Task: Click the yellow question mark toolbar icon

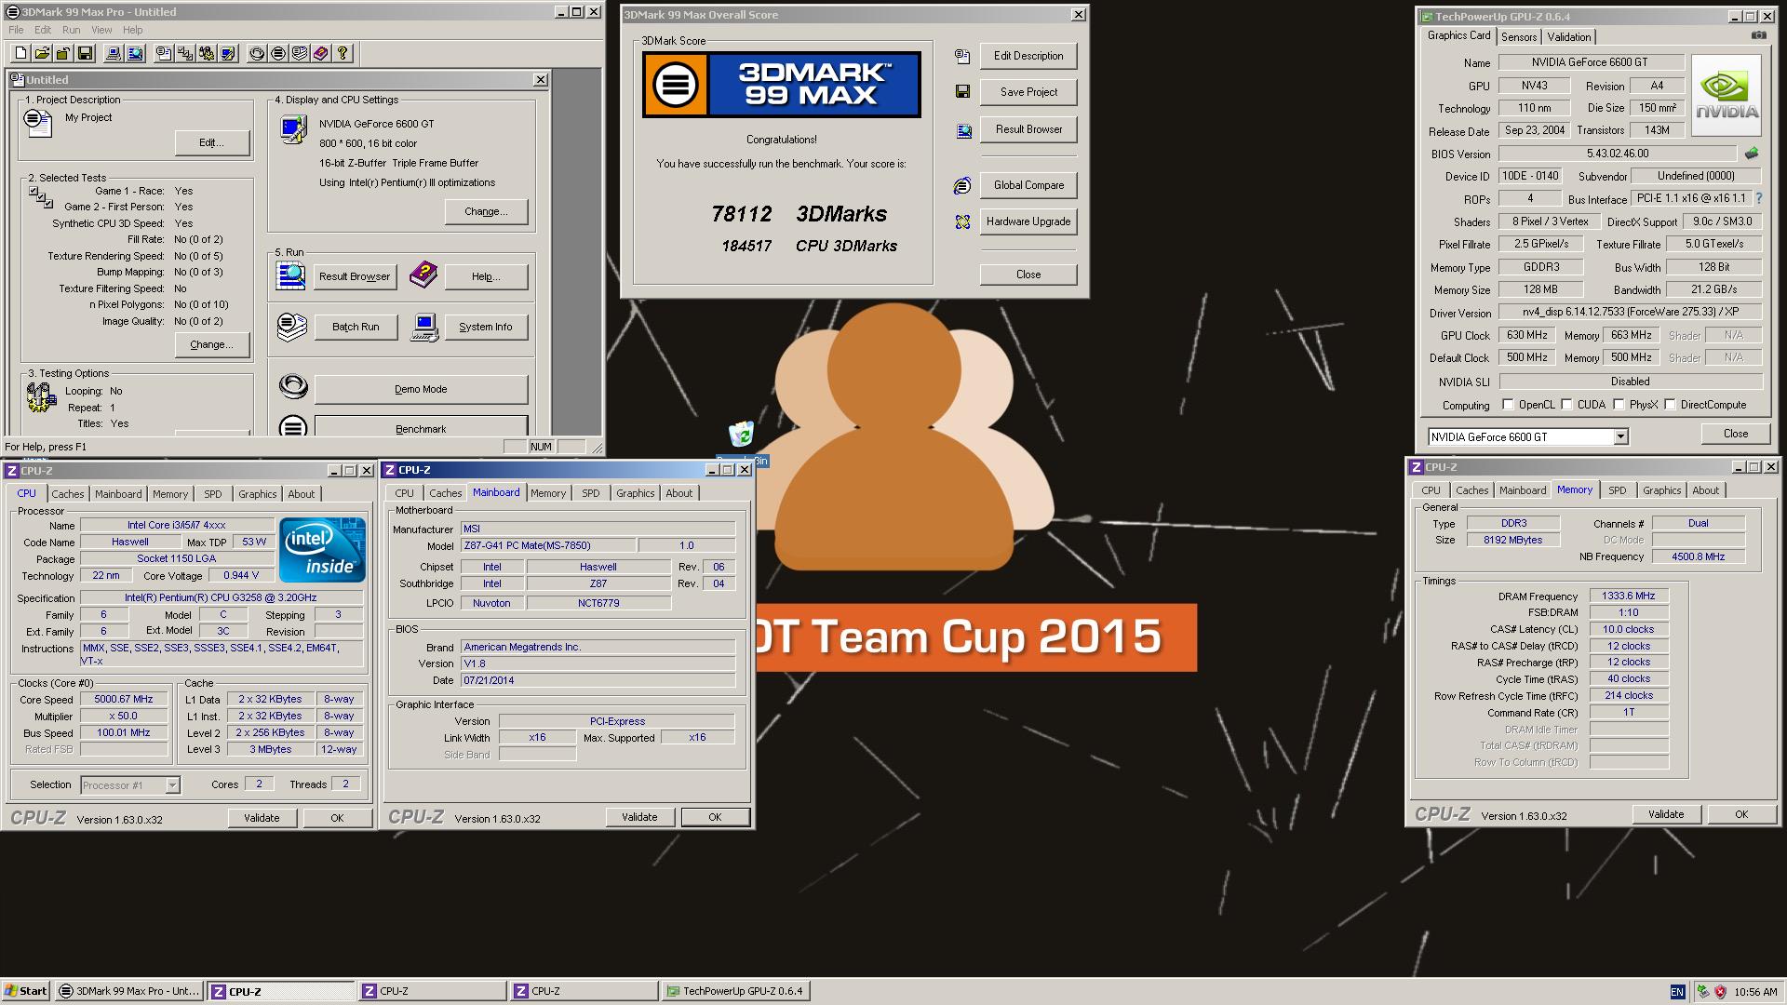Action: tap(343, 54)
